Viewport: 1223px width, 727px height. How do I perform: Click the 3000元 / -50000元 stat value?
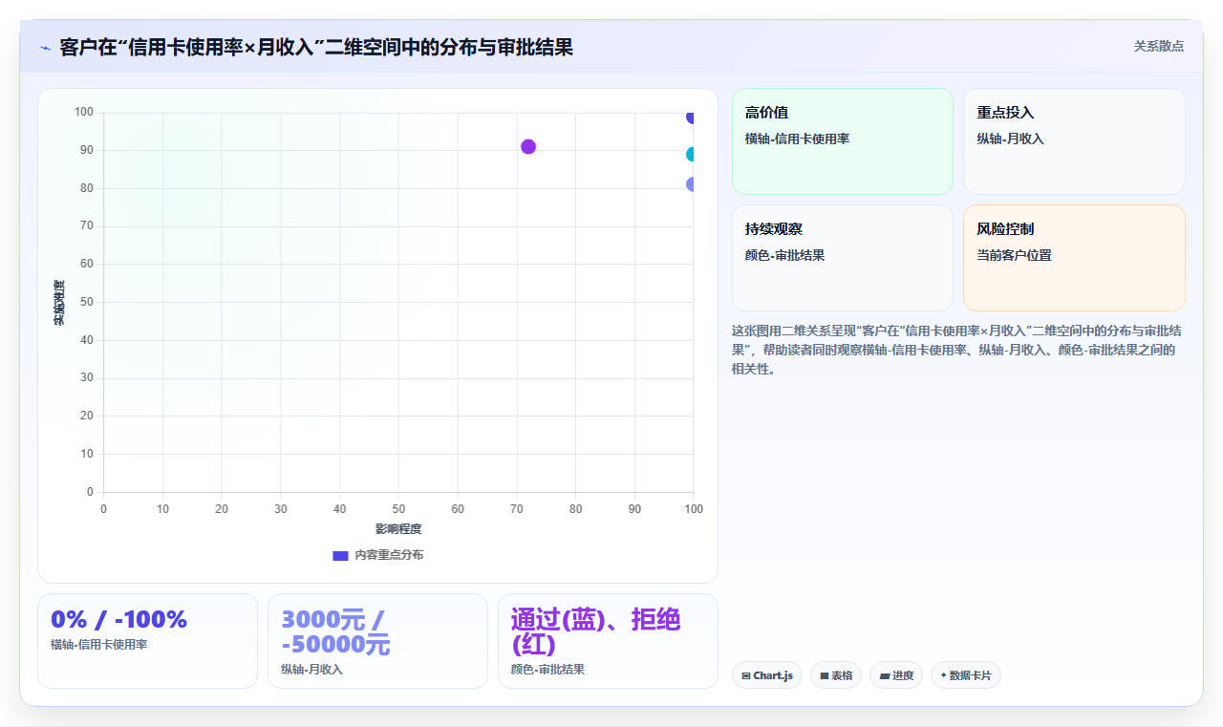tap(335, 631)
